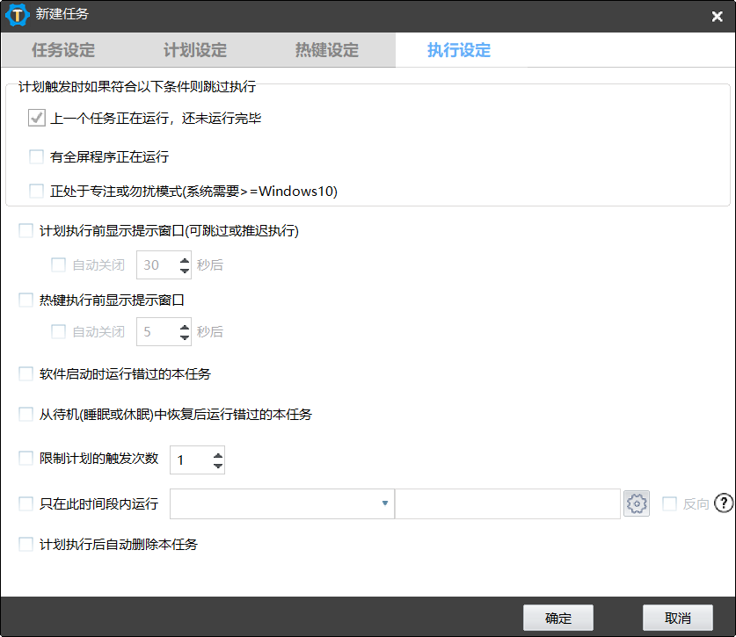
Task: Enable the 只在此时间段内运行 restriction
Action: click(25, 503)
